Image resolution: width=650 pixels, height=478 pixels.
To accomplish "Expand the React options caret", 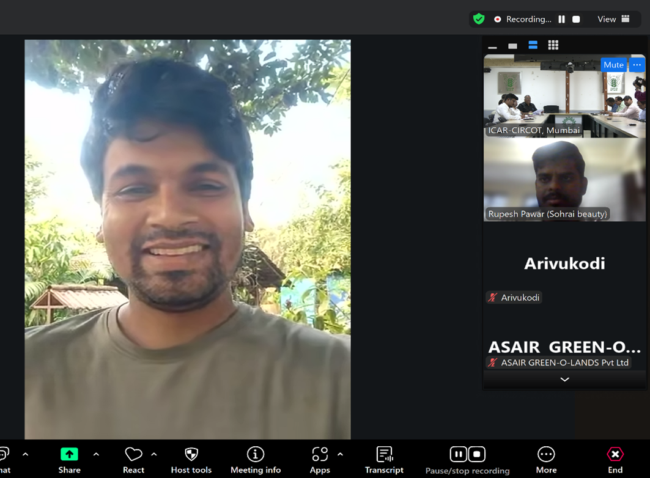I will click(154, 455).
